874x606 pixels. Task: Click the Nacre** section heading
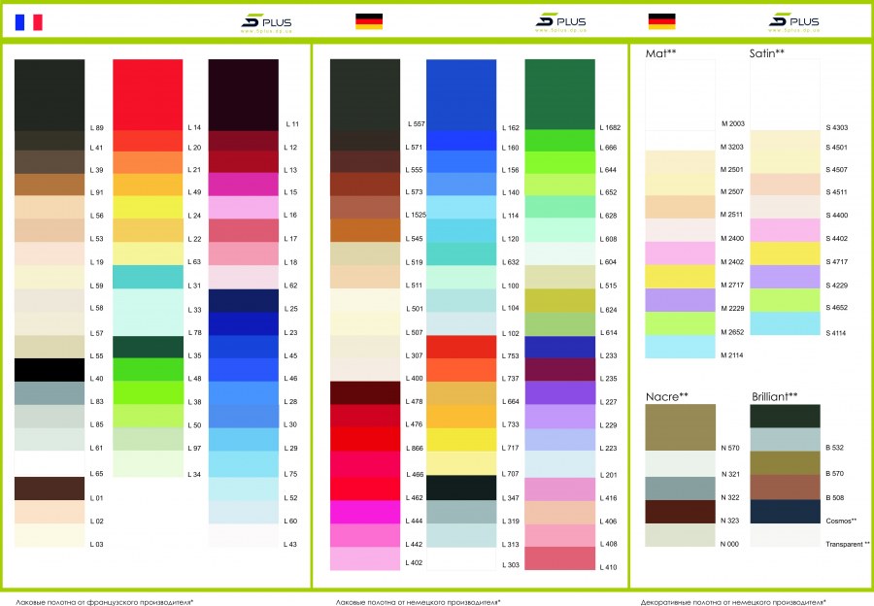tap(666, 396)
